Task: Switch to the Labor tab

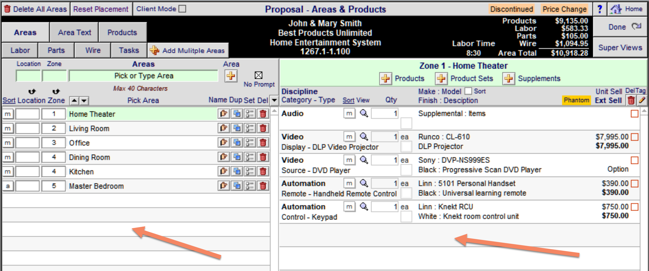Action: [20, 50]
